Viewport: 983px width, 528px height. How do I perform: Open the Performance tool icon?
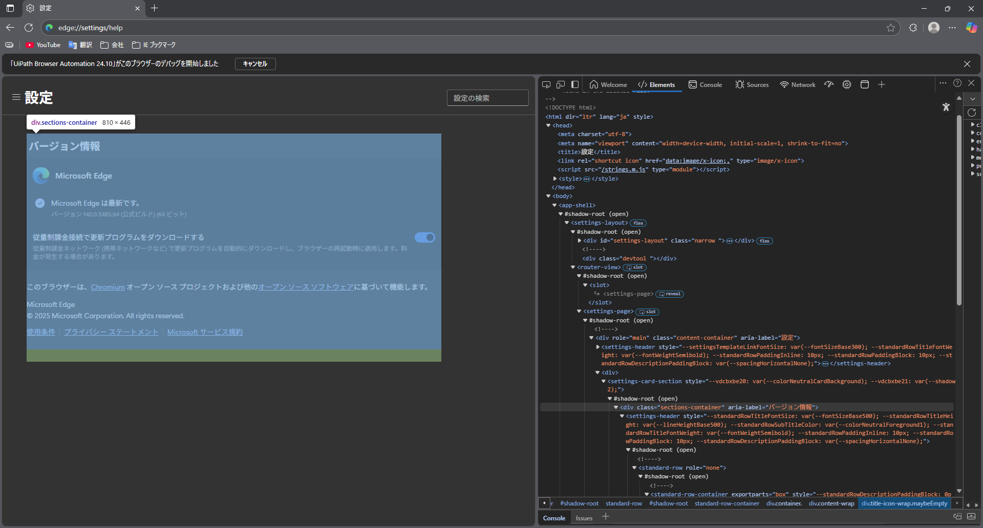point(829,84)
